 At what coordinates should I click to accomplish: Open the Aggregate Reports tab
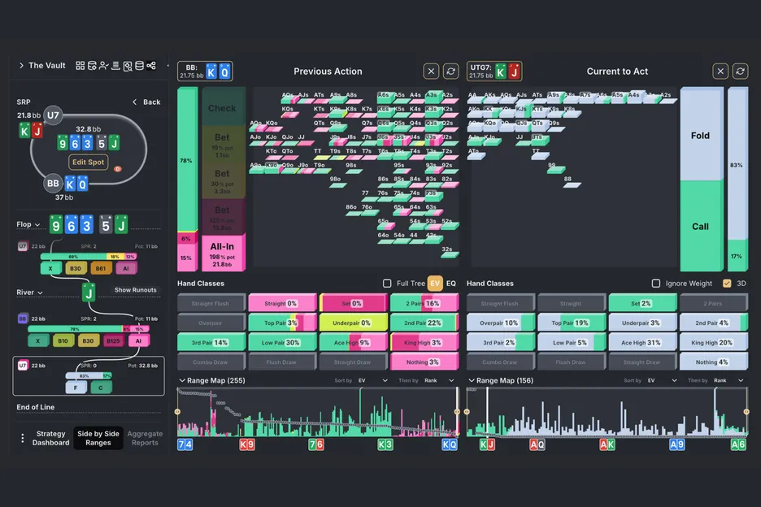click(x=145, y=438)
